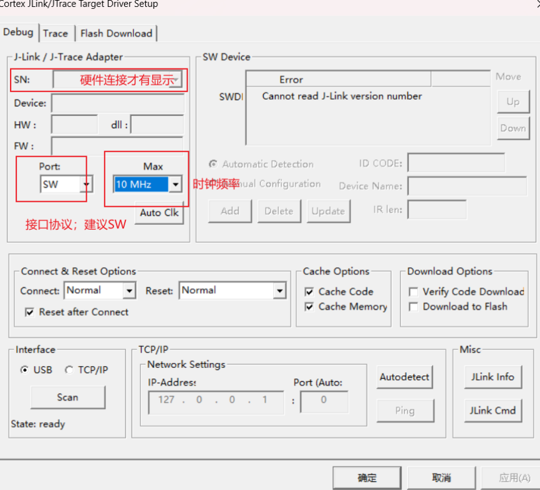
Task: Open the Connect mode dropdown
Action: [x=100, y=291]
